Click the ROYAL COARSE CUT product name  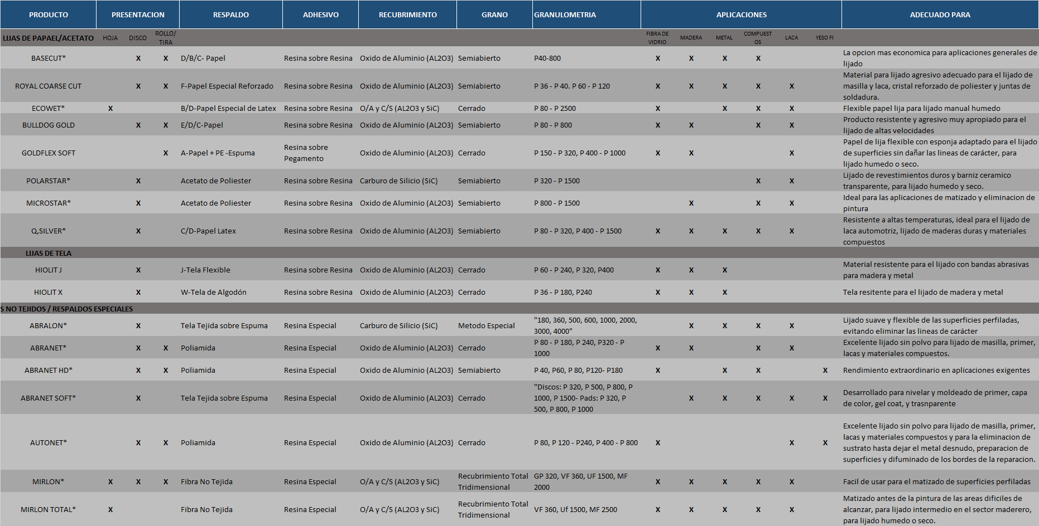click(49, 86)
